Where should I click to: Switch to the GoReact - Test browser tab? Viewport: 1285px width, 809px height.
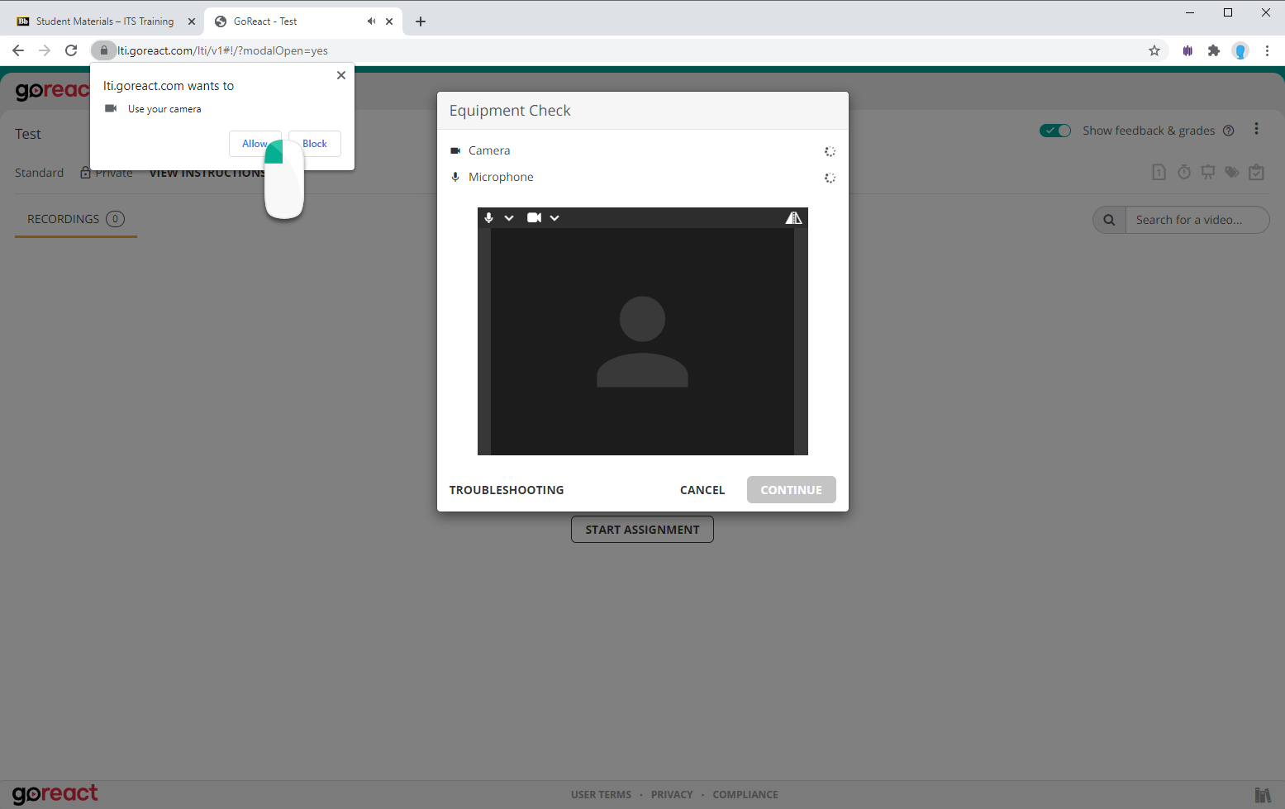(273, 21)
